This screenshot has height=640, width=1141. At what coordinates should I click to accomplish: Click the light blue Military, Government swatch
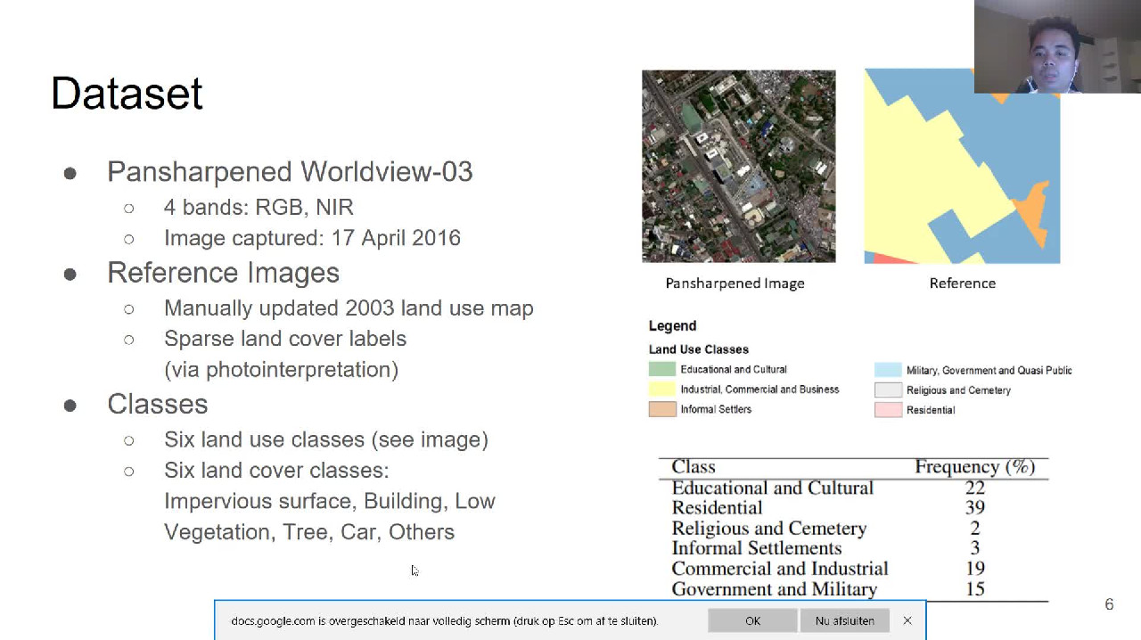tap(888, 370)
